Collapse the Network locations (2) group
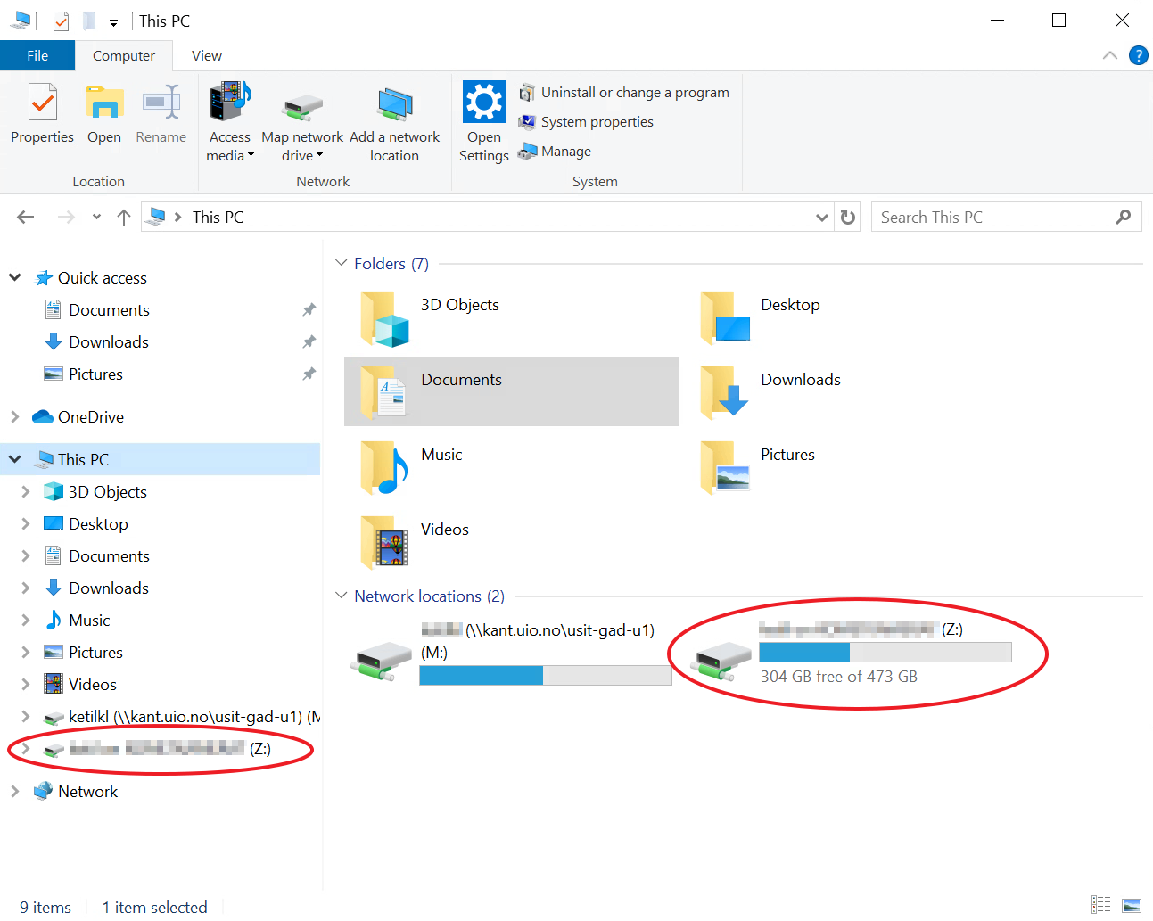 342,596
